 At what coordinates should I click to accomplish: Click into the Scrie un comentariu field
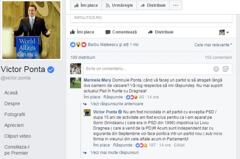158,69
